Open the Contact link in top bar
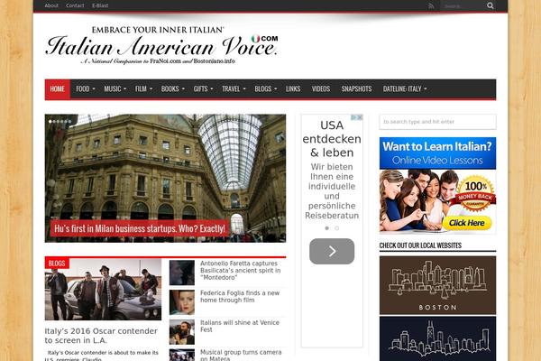 tap(75, 5)
